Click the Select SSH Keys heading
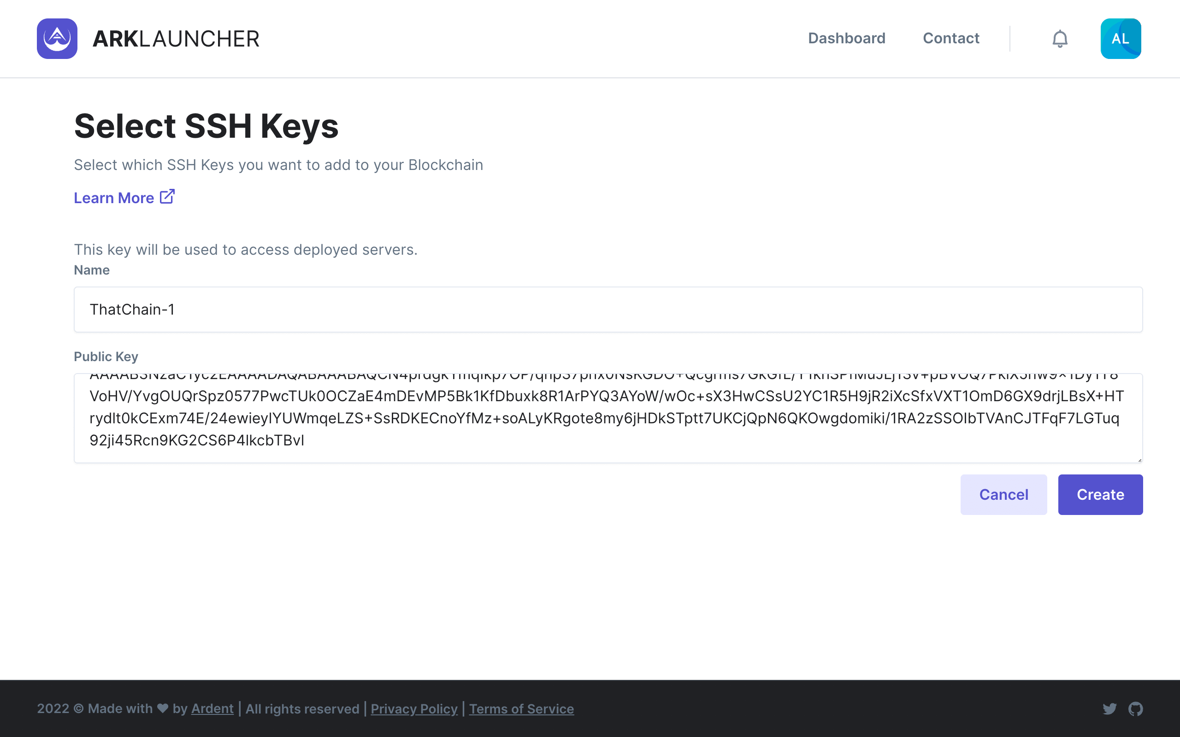This screenshot has width=1180, height=737. tap(206, 126)
